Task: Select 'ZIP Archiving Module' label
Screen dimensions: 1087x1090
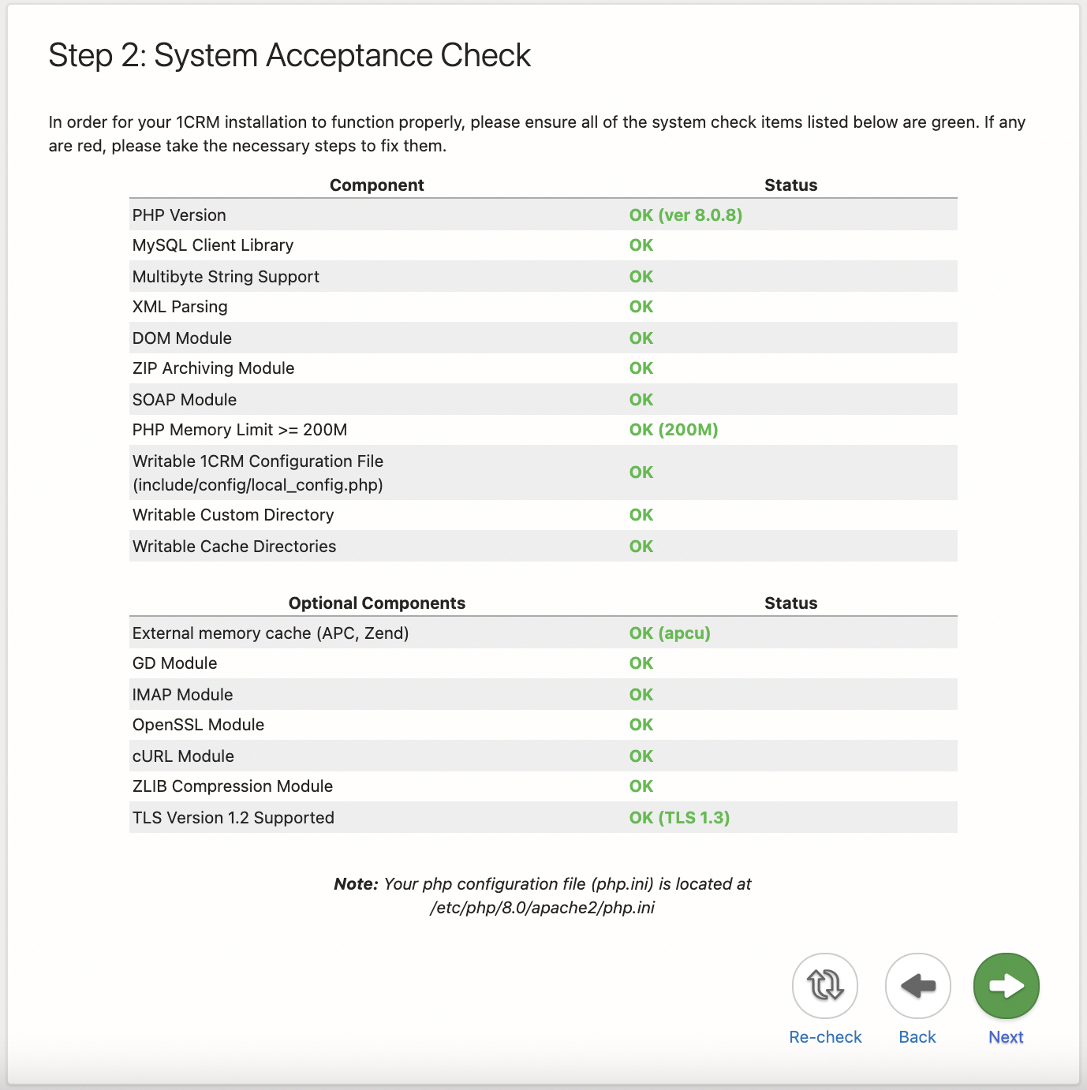Action: point(213,368)
